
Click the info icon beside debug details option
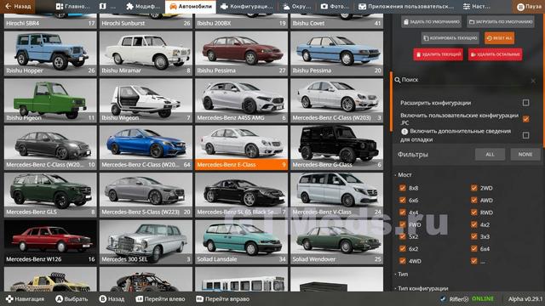[x=404, y=132]
